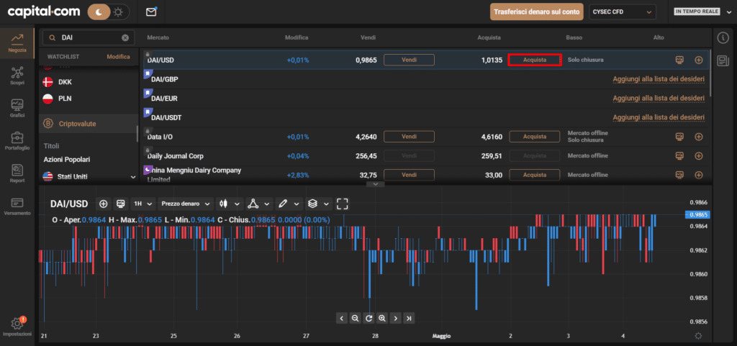
Task: Open the indicators triangle dropdown
Action: point(259,204)
